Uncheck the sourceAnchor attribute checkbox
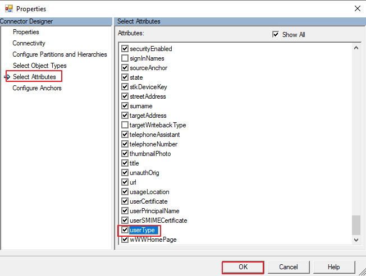The height and width of the screenshot is (276, 366). (125, 68)
